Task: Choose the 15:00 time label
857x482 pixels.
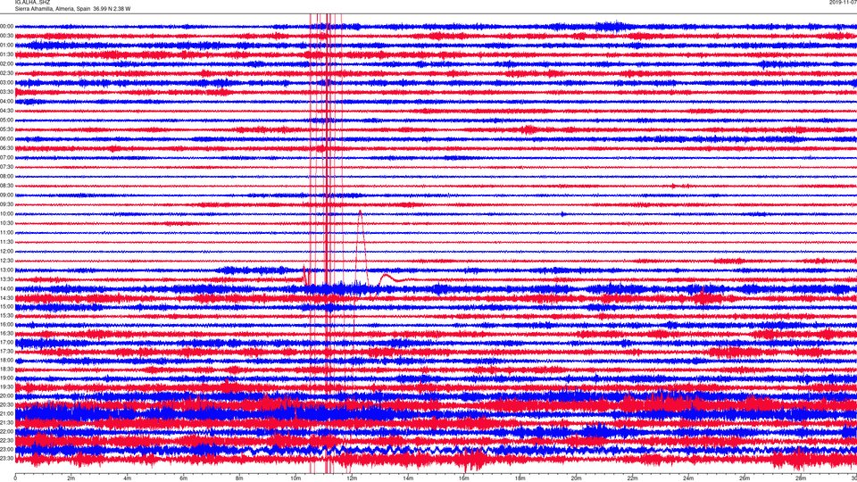Action: pos(6,307)
